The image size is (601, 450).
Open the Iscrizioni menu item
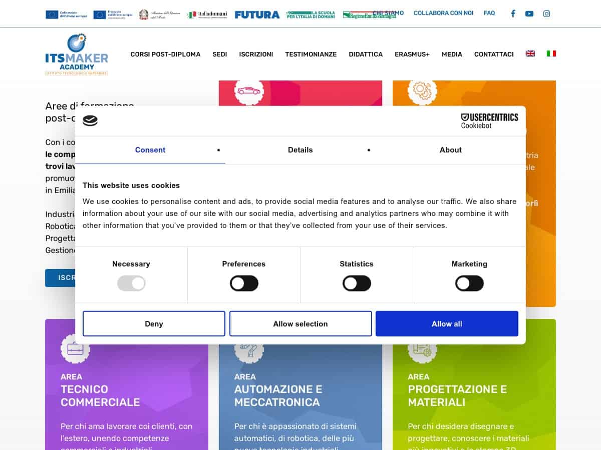point(256,54)
